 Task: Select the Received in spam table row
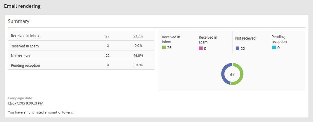click(x=81, y=46)
